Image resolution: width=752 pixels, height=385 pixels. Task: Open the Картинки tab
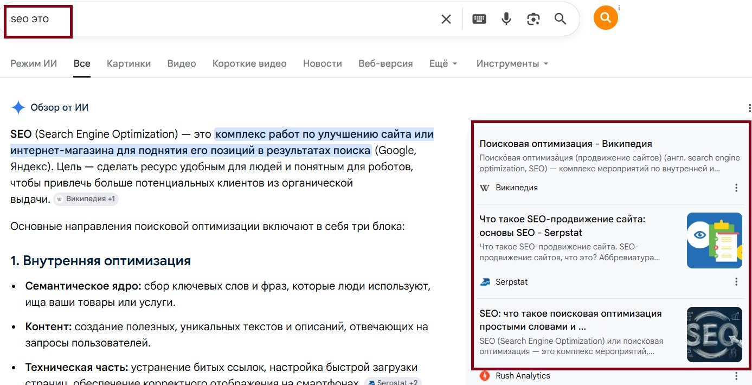tap(128, 63)
